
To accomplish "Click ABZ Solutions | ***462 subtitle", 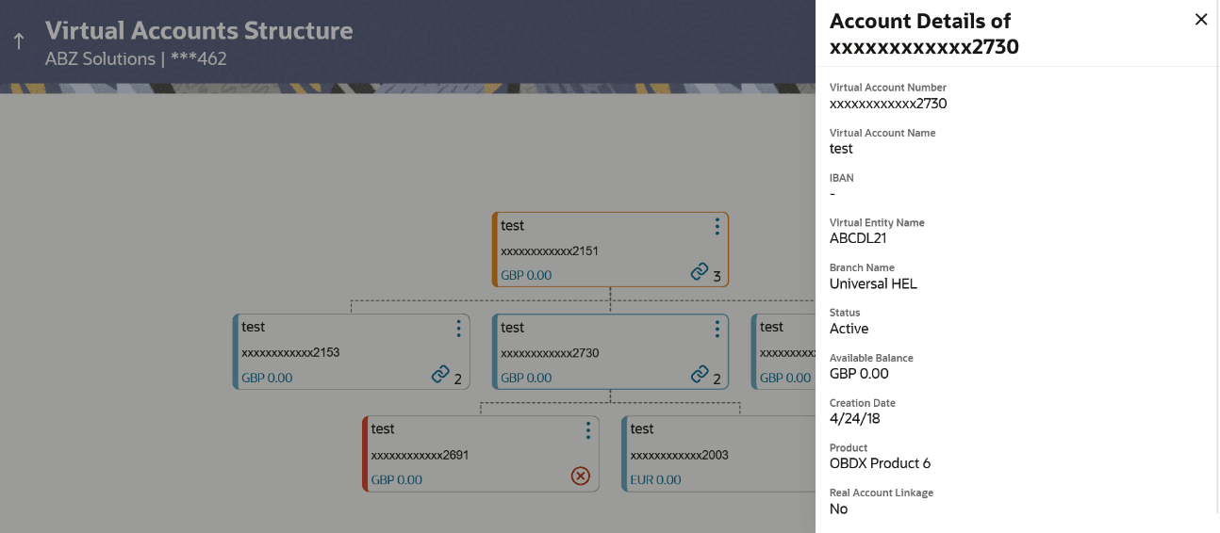I will (136, 58).
